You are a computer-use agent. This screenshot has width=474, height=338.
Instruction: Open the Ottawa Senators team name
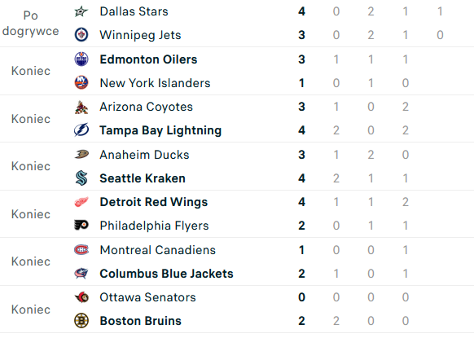[x=147, y=297]
